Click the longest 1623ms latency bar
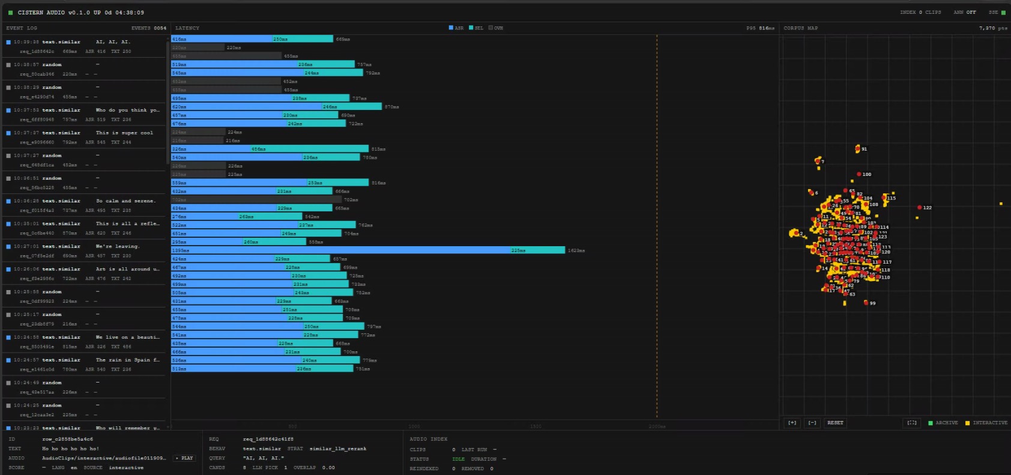The height and width of the screenshot is (475, 1011). (367, 250)
